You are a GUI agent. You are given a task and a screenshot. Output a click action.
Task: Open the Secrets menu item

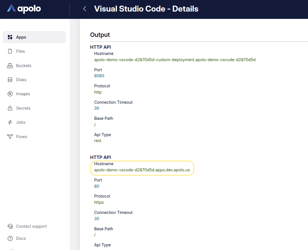click(23, 108)
